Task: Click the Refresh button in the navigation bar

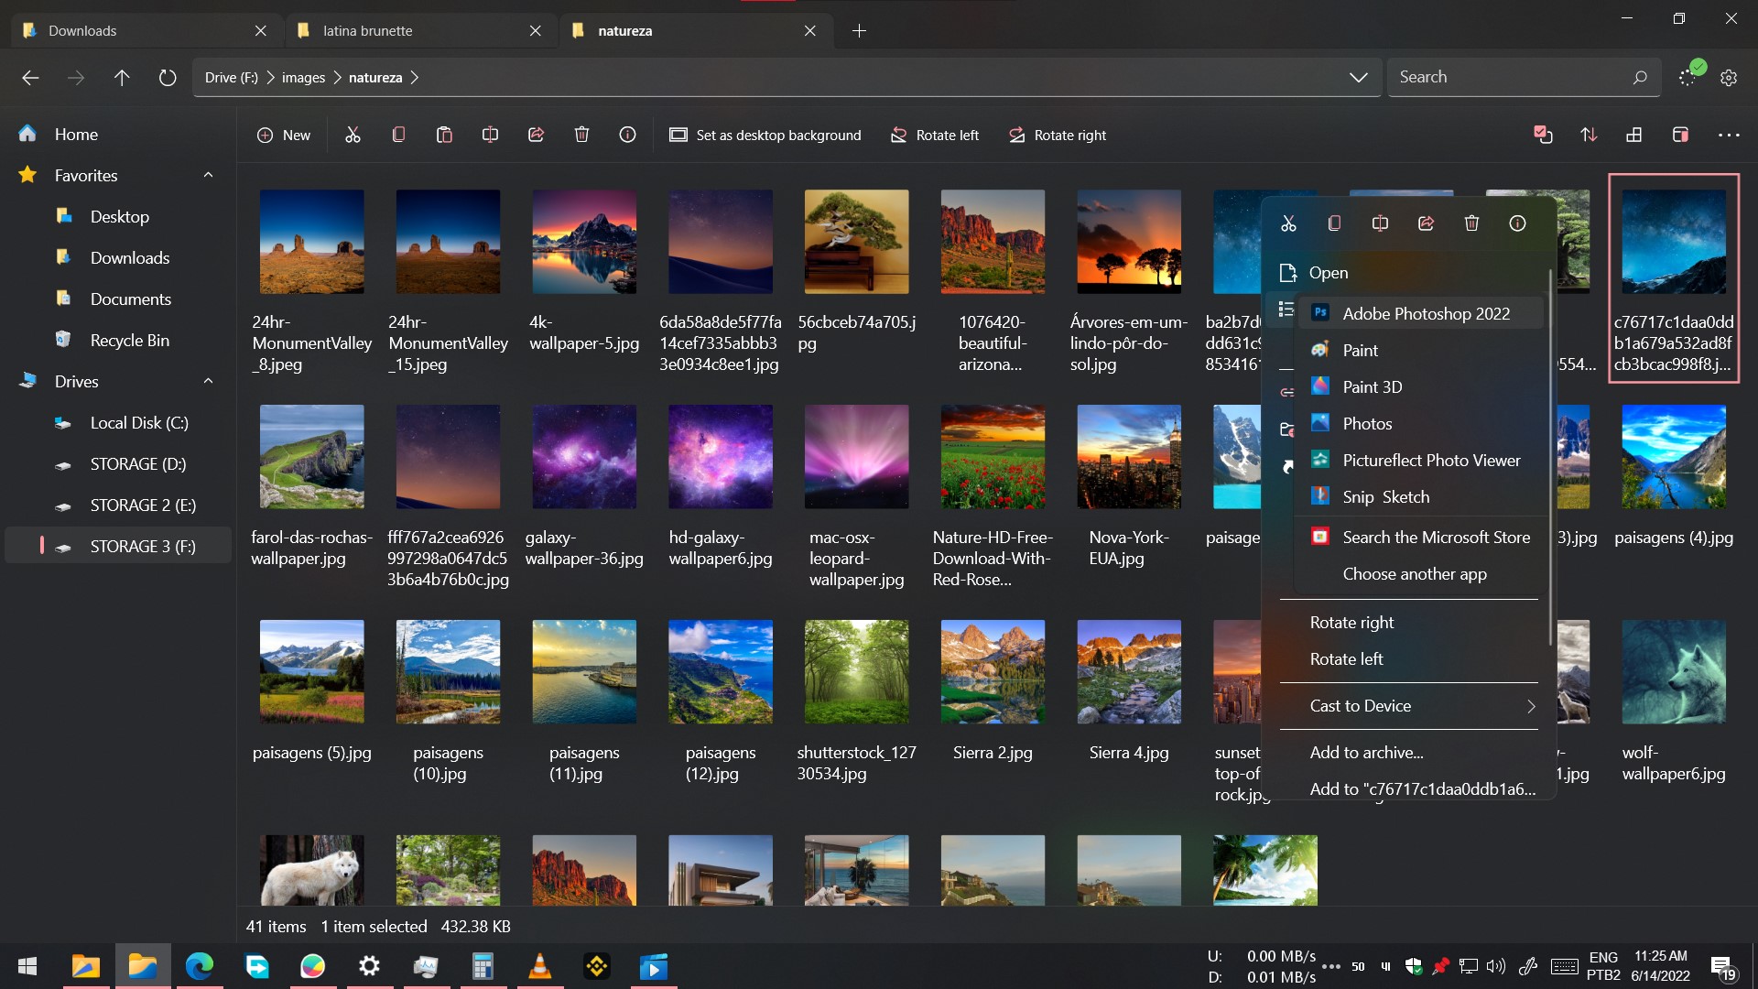Action: point(168,78)
